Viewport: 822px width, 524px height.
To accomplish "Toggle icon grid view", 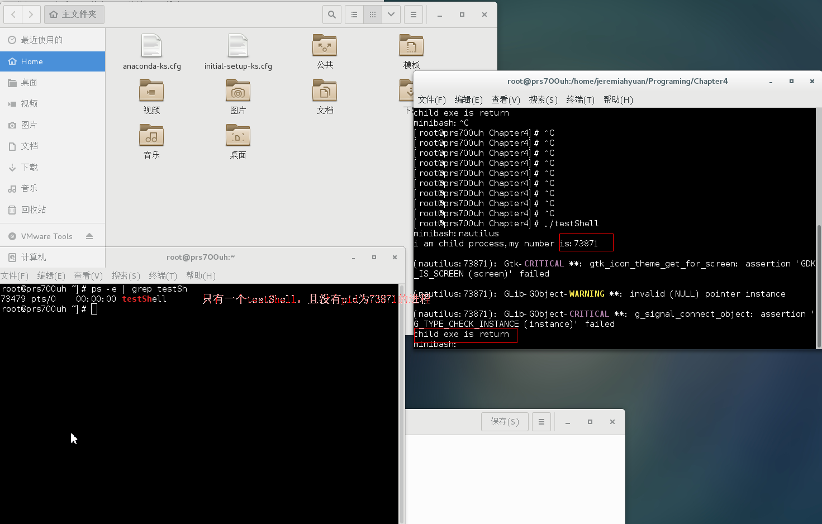I will click(372, 15).
